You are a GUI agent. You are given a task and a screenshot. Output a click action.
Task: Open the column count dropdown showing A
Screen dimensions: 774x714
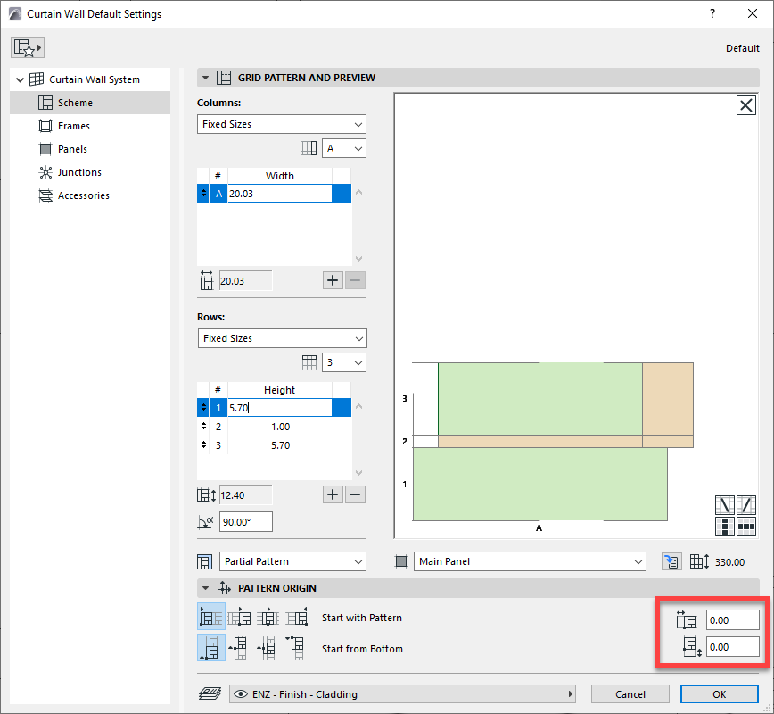344,148
